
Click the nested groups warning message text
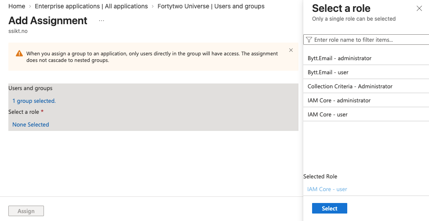click(152, 57)
